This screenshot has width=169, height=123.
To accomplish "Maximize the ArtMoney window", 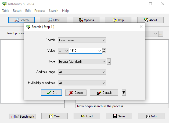I will [150, 4].
